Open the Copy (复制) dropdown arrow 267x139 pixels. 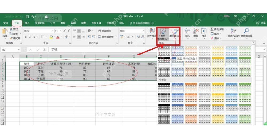pos(21,34)
